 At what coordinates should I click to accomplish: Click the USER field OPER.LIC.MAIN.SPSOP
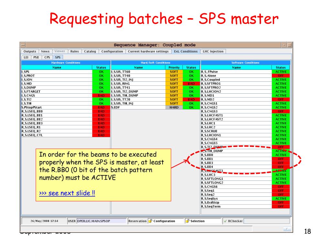101,221
